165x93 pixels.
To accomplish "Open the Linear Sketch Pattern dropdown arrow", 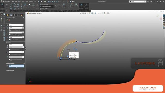I will click(x=54, y=6).
